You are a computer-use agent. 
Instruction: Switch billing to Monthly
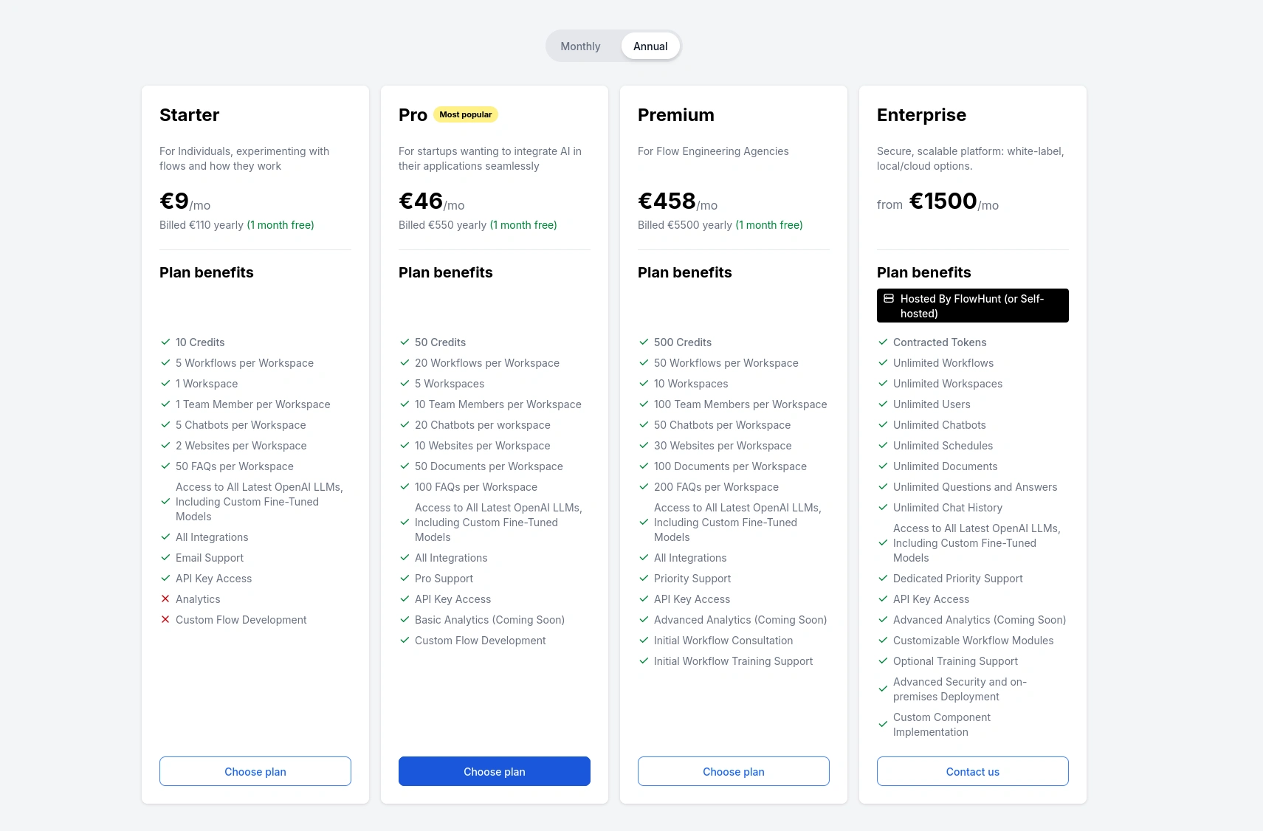[580, 46]
